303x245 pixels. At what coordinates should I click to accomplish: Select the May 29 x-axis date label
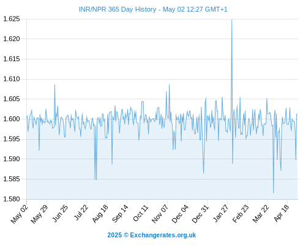pyautogui.click(x=40, y=214)
